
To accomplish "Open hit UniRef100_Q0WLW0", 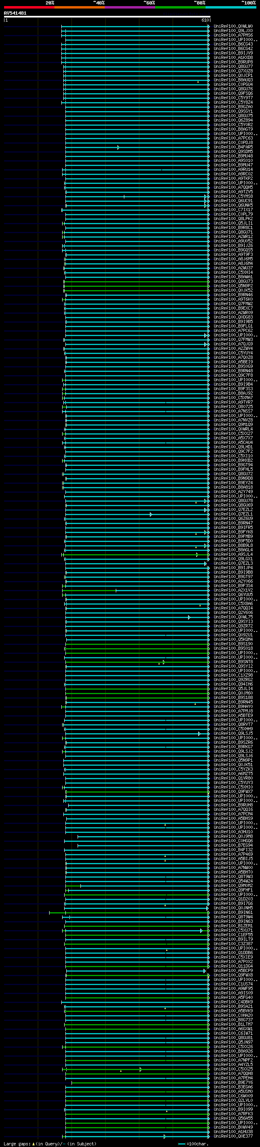I will pos(233,27).
